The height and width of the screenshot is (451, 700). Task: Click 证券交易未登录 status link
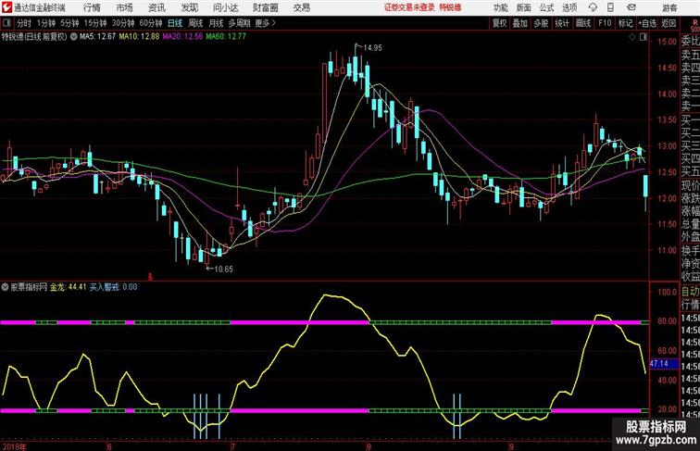click(409, 7)
